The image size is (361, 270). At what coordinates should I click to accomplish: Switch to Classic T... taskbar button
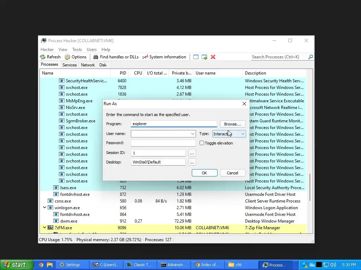[140, 265]
